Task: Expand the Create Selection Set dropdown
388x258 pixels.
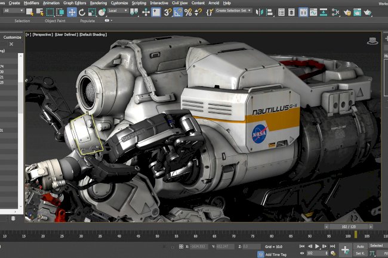Action: (233, 11)
